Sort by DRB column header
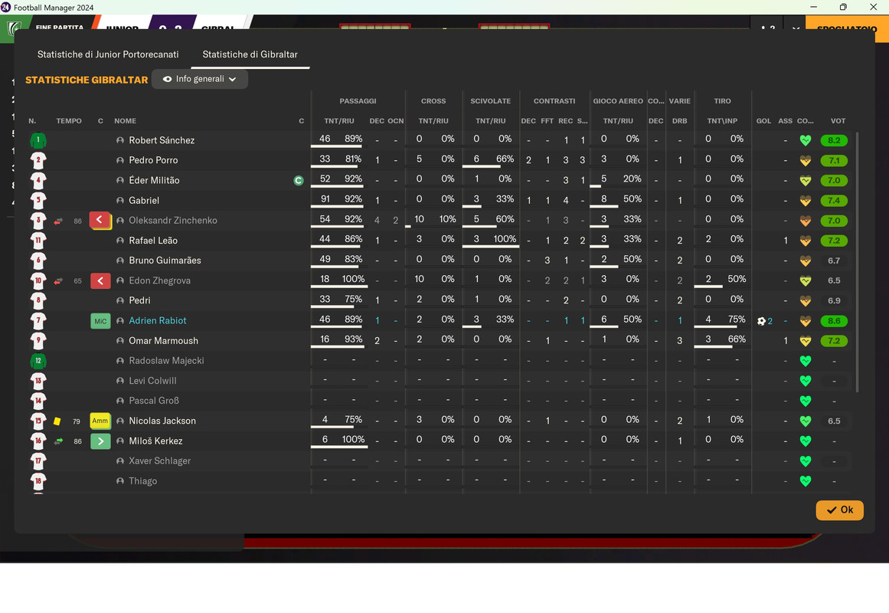The height and width of the screenshot is (613, 889). (680, 121)
